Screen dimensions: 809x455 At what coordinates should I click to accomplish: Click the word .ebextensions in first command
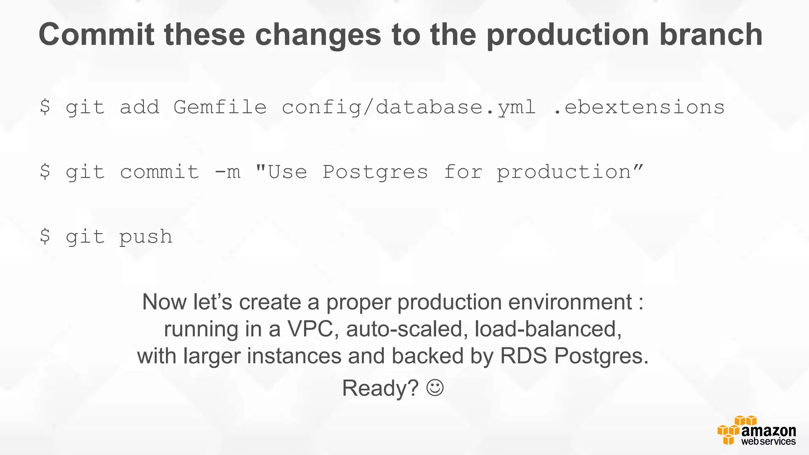pos(639,107)
